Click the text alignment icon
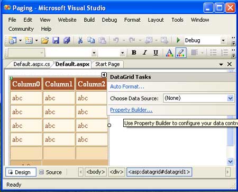This screenshot has height=192, width=238. (195, 53)
